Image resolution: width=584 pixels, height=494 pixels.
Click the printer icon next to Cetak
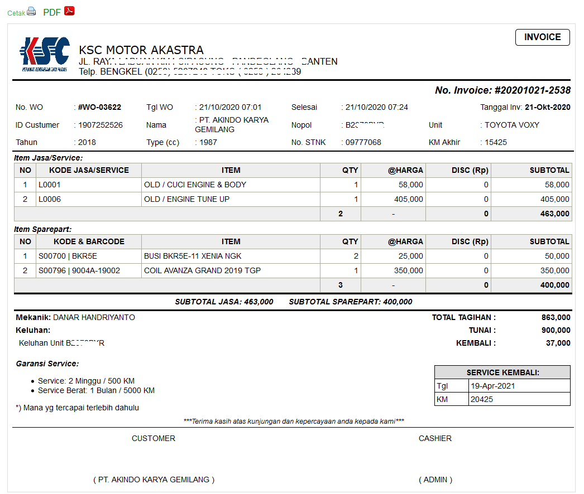(x=31, y=12)
